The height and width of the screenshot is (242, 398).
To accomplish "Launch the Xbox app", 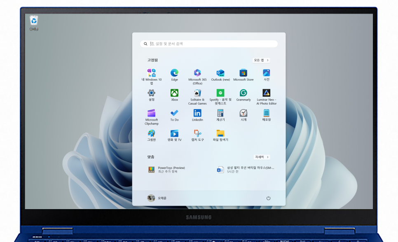I will 174,95.
